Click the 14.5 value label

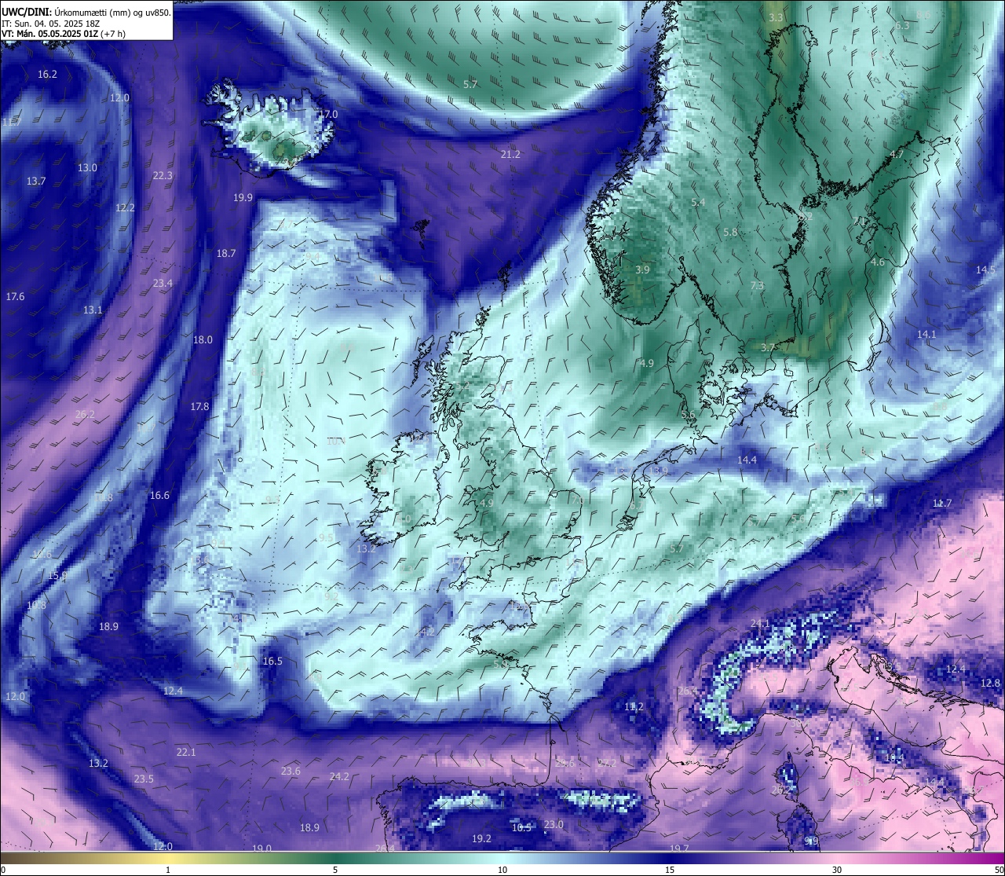pyautogui.click(x=985, y=270)
